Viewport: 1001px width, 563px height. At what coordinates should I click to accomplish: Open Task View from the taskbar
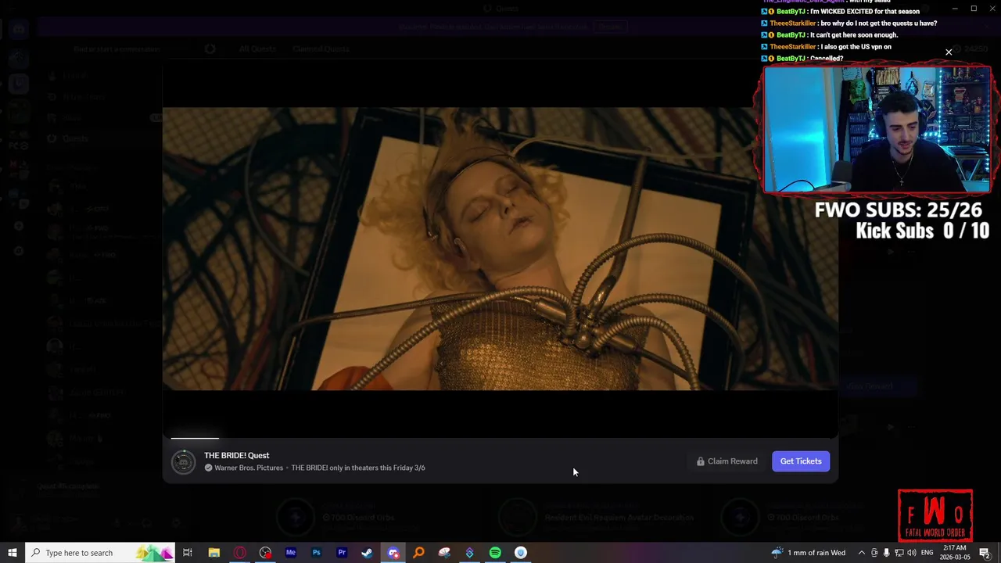188,553
